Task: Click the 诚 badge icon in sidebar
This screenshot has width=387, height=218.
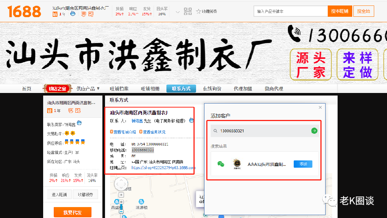Action: (50, 111)
